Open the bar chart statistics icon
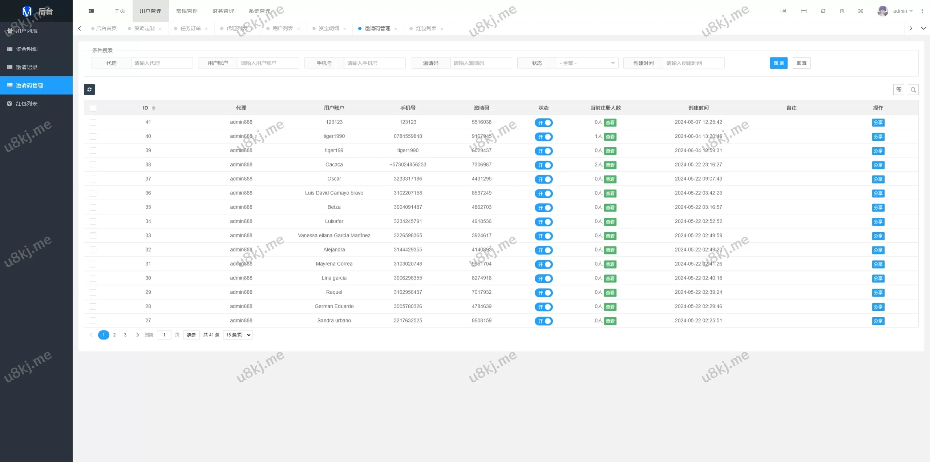Screen dimensions: 930x462 pos(783,11)
